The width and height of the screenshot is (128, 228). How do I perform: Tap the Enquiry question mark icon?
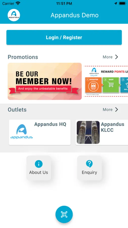coord(89,164)
